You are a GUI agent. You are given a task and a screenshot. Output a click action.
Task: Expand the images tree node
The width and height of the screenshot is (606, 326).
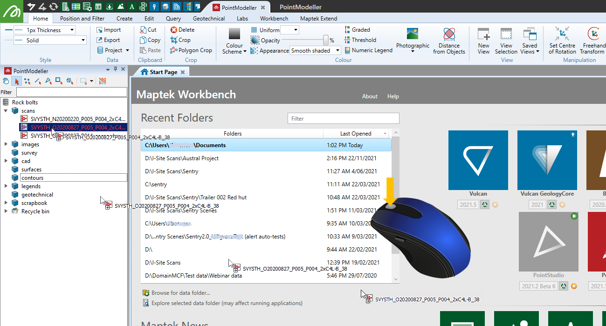6,144
